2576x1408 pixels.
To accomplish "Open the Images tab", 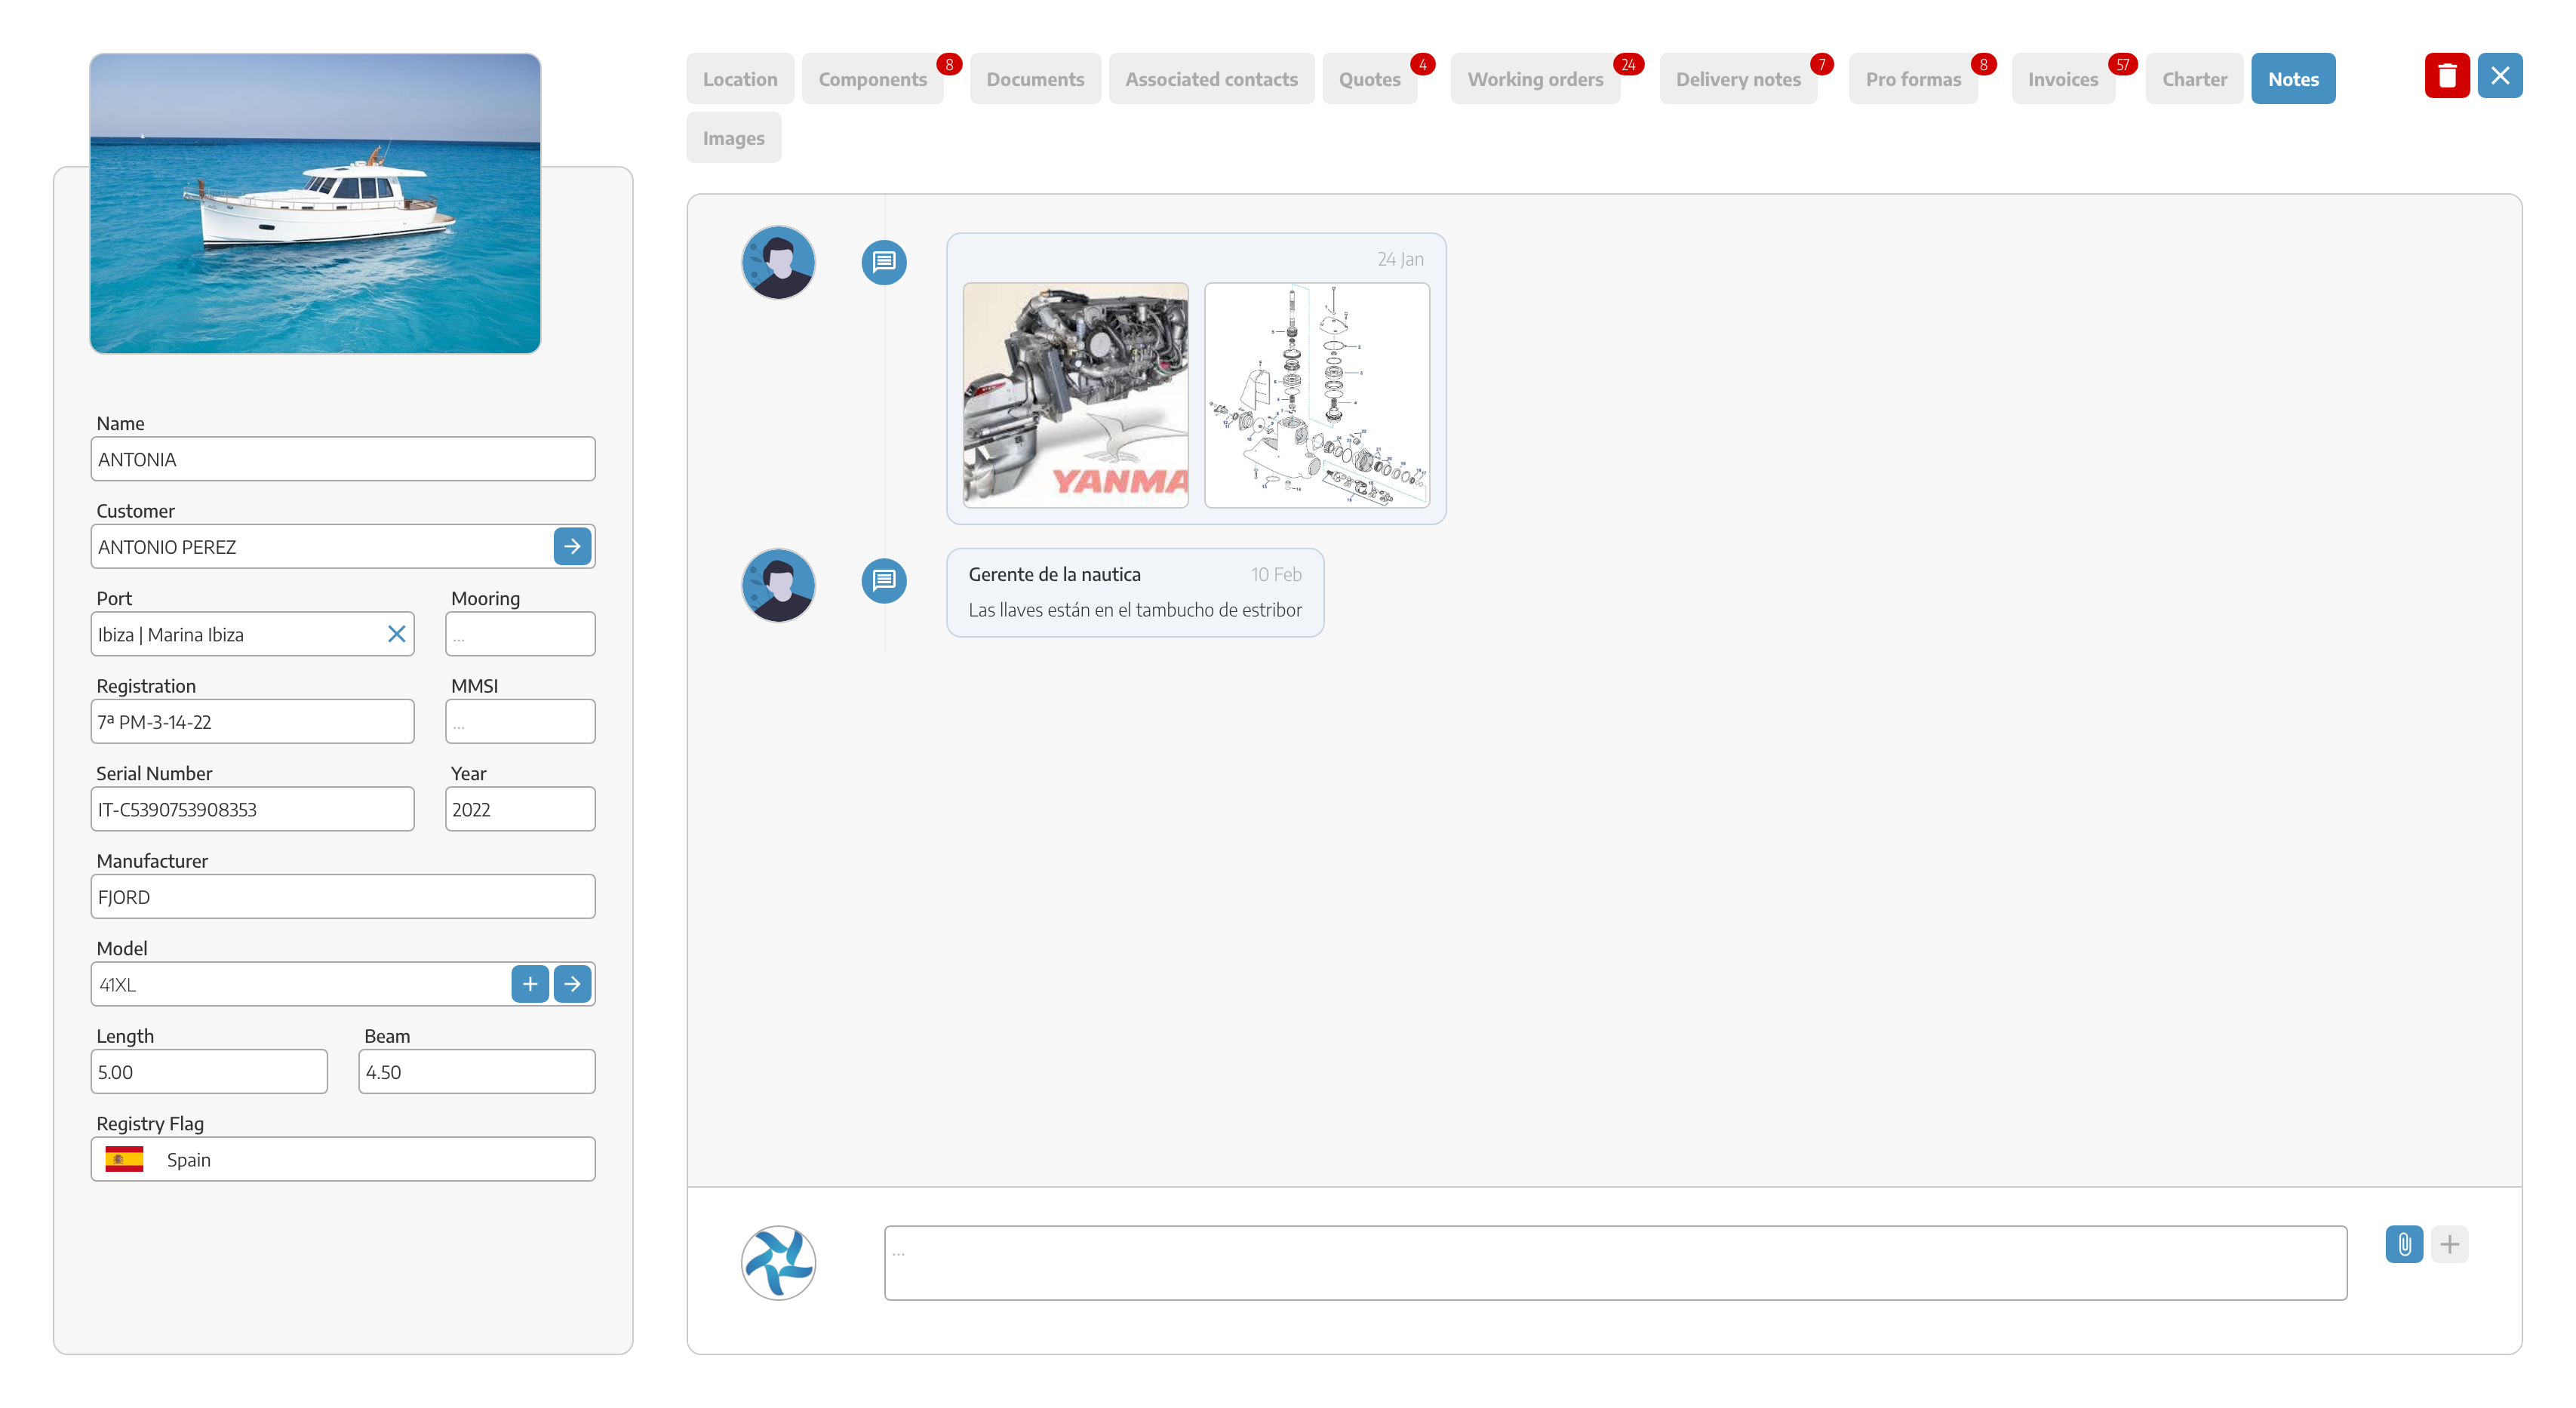I will 733,137.
